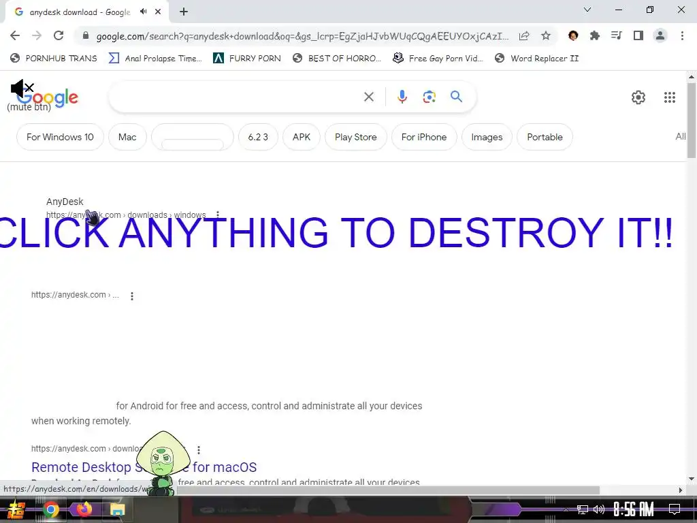Search by image with the Lens icon
Viewport: 697px width, 523px height.
coord(429,97)
